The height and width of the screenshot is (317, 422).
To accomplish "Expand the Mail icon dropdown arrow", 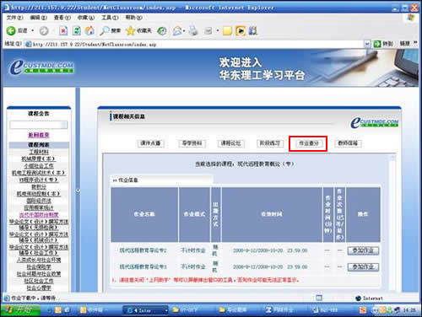I will [184, 30].
